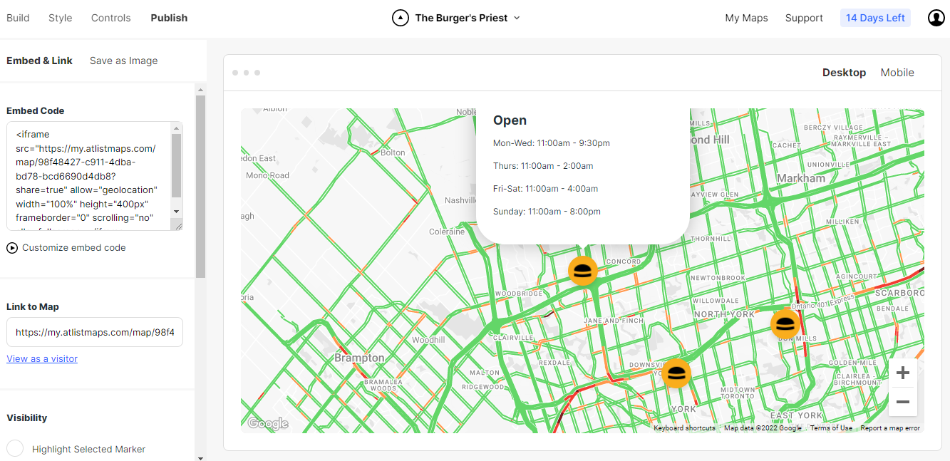The height and width of the screenshot is (461, 950).
Task: Zoom in on the map
Action: coord(902,373)
